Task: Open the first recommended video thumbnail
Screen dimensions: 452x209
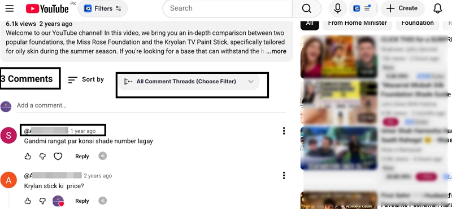Action: [x=338, y=57]
